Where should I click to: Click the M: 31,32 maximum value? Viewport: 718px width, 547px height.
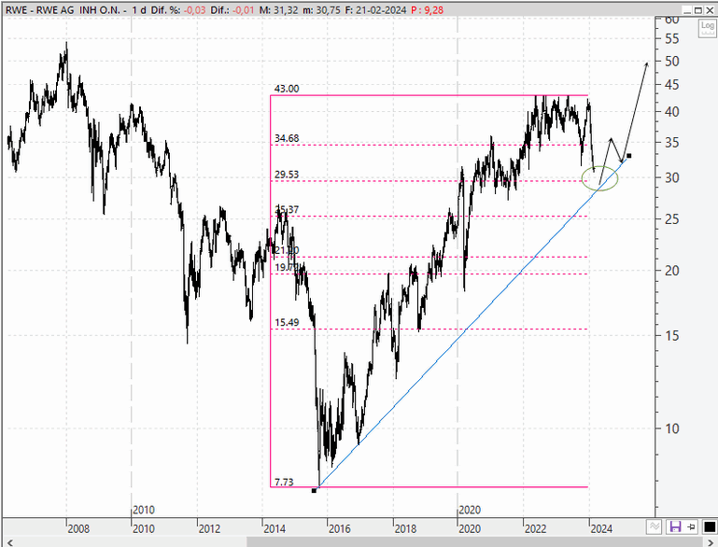click(x=279, y=10)
